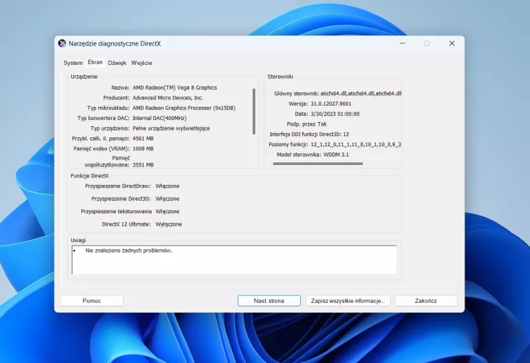Screen dimensions: 530x363
Task: Click 'Przyspieszenie teksturowania Włączone' status
Action: point(130,212)
